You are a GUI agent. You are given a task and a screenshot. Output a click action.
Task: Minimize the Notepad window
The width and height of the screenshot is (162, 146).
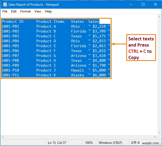pyautogui.click(x=131, y=4)
